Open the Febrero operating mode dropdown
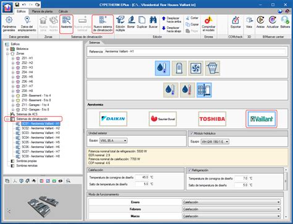Viewport: 293px width, 224px height. click(x=231, y=209)
